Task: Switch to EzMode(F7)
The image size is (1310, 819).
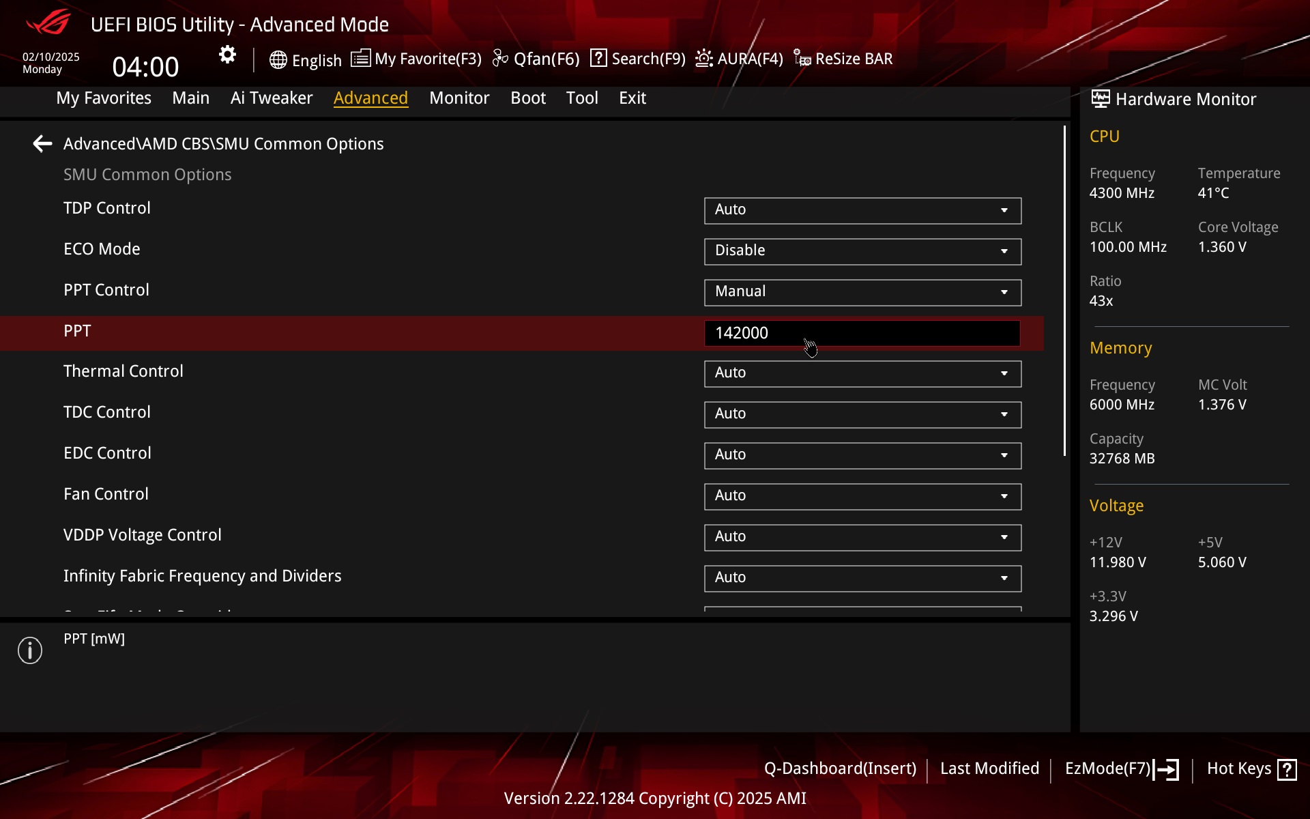Action: click(1122, 769)
